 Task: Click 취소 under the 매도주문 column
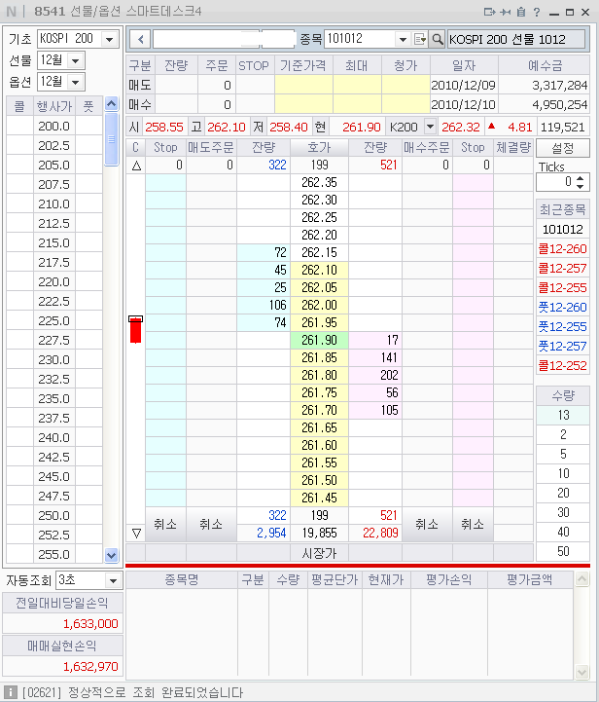coord(211,524)
